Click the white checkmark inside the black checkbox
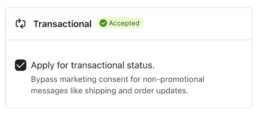This screenshot has width=259, height=115. coord(21,65)
